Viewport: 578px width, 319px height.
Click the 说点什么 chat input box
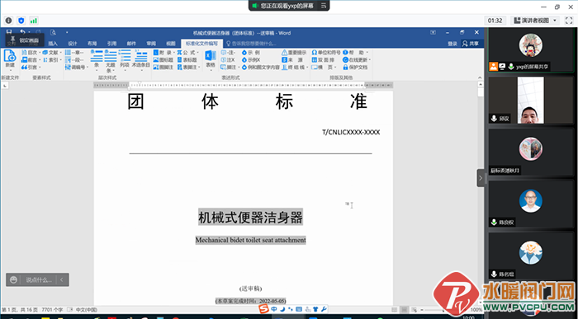point(39,280)
